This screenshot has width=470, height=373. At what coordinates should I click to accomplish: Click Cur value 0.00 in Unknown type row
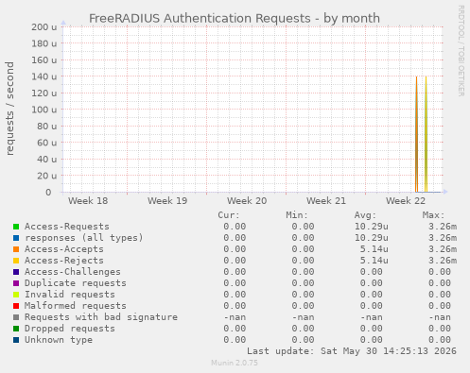point(235,340)
